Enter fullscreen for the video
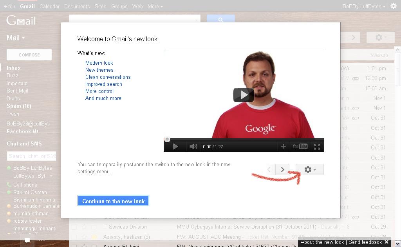Screen dimensions: 401x247 [317, 146]
